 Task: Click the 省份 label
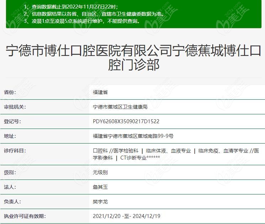click(x=10, y=92)
